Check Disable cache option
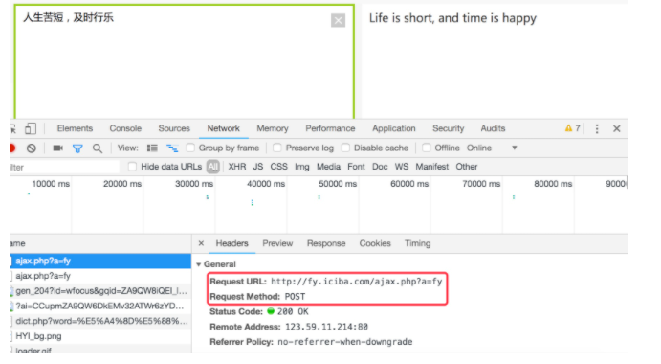The height and width of the screenshot is (364, 661). click(x=345, y=148)
